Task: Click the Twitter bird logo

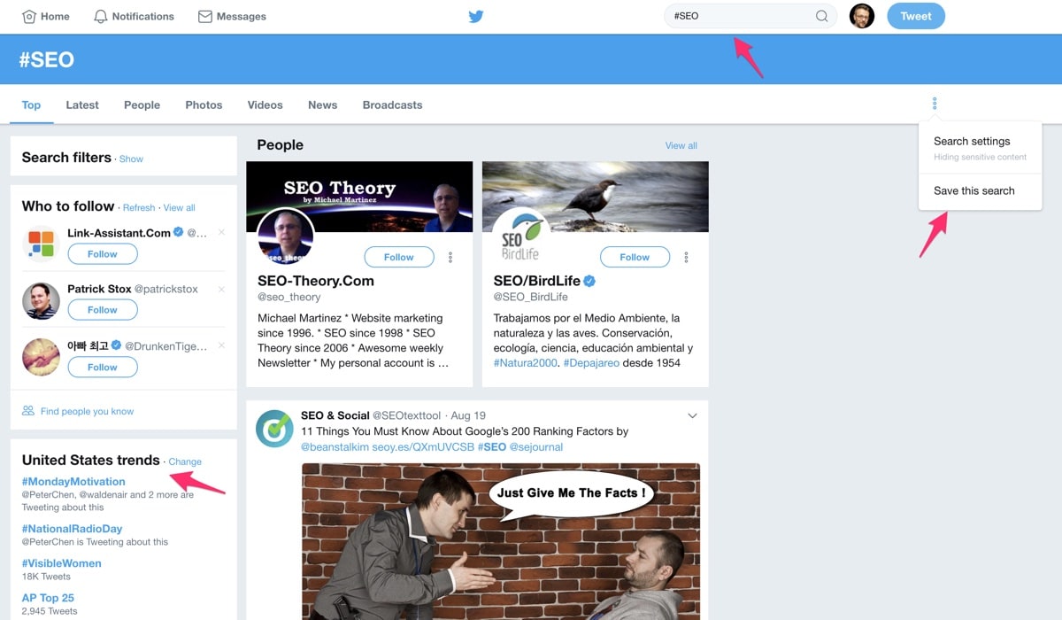Action: click(476, 16)
